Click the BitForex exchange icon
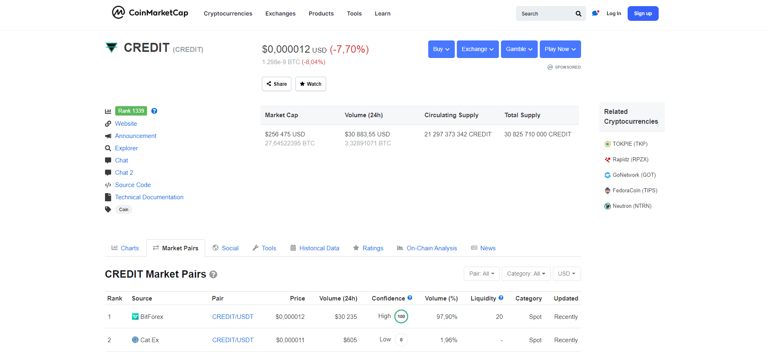 tap(135, 316)
